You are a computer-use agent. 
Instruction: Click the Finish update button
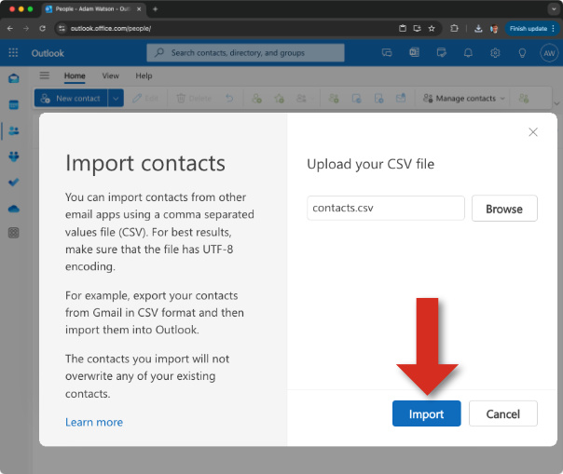click(529, 28)
